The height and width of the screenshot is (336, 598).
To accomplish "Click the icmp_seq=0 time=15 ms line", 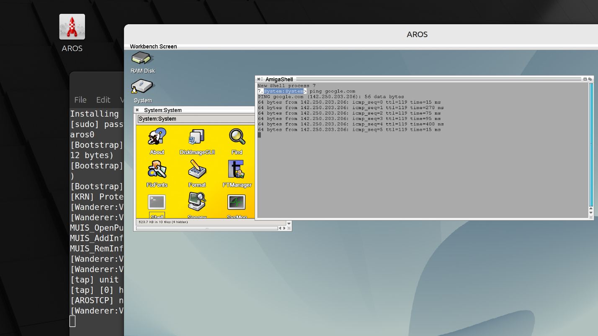I will tap(349, 102).
